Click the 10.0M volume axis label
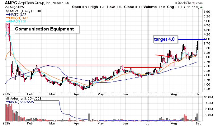 [208, 97]
